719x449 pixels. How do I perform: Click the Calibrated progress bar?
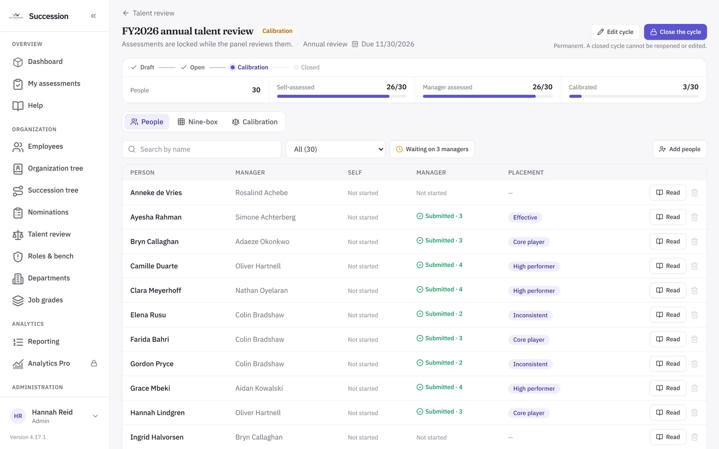tap(633, 96)
